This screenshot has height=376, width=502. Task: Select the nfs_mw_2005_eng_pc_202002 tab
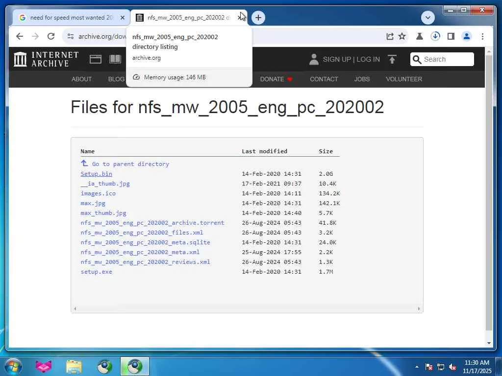[x=188, y=18]
